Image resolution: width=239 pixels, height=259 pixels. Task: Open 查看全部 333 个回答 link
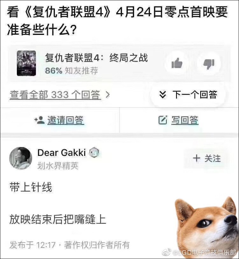coord(55,95)
